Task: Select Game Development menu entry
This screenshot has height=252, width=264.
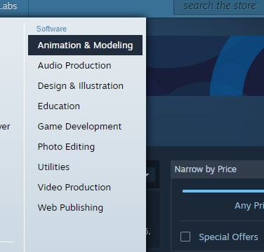Action: coord(79,127)
